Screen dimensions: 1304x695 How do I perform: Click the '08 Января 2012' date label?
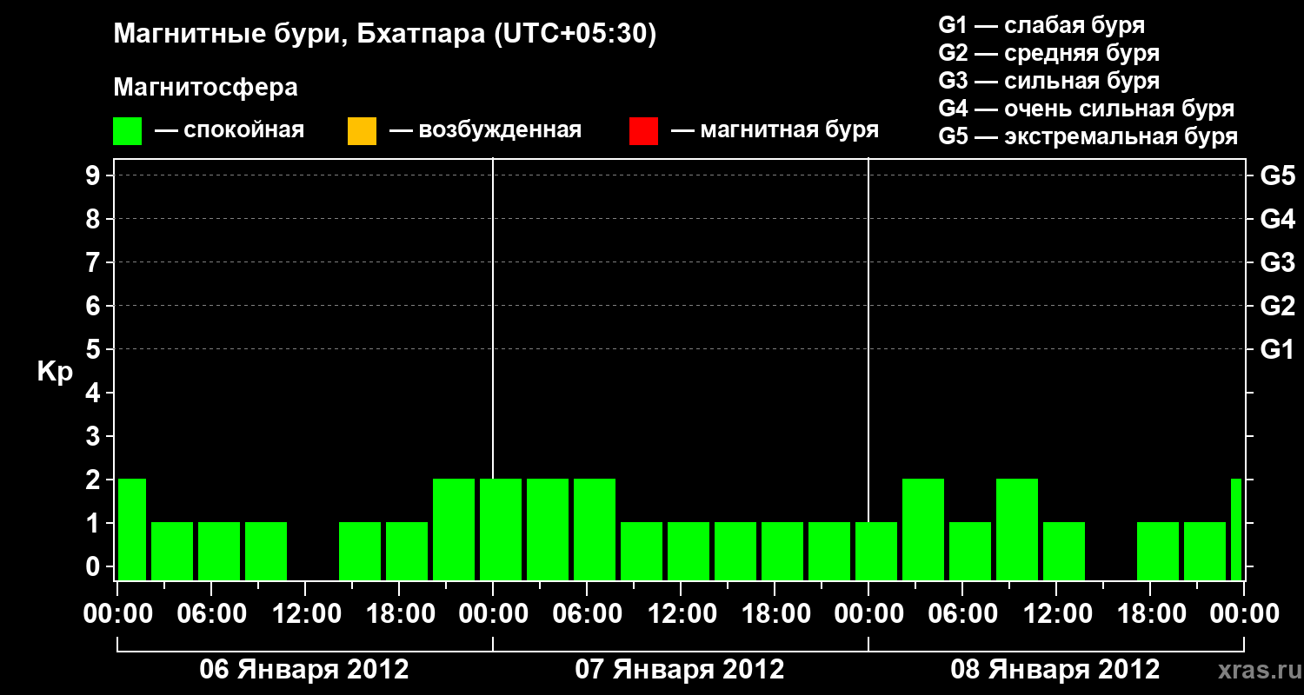coord(1055,670)
